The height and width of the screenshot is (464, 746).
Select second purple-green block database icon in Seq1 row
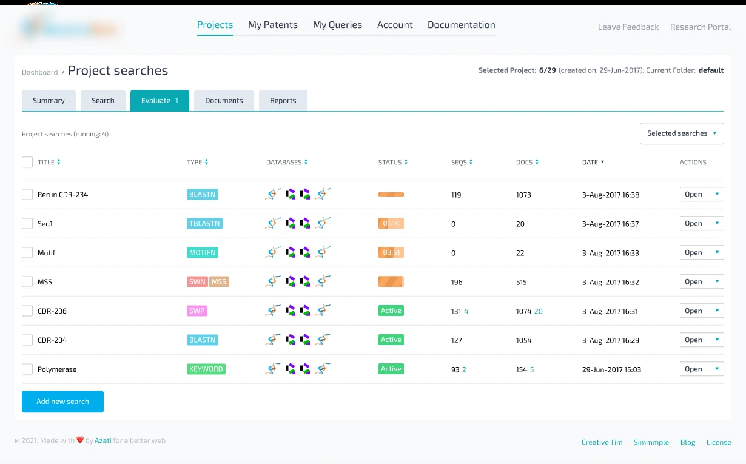pos(305,223)
